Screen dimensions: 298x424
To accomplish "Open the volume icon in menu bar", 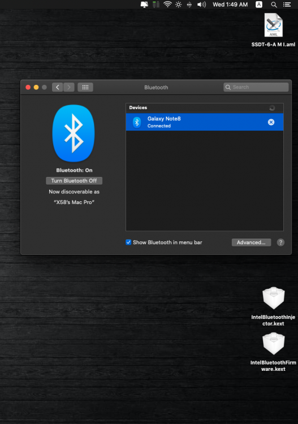I will click(x=201, y=5).
